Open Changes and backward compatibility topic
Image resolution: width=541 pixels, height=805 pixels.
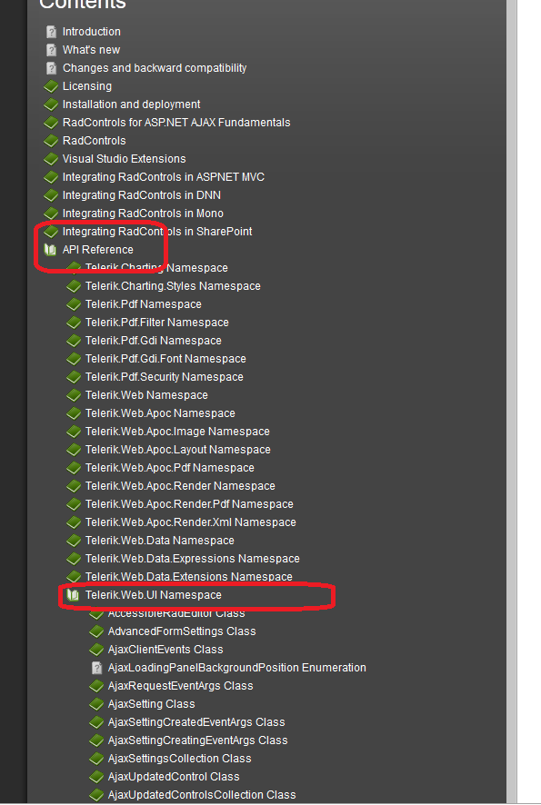click(x=155, y=68)
